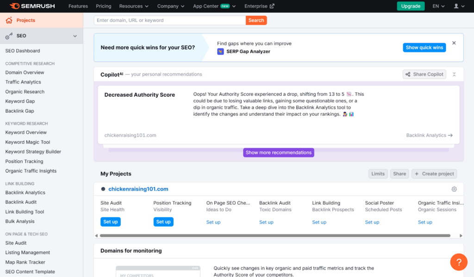This screenshot has height=277, width=474.
Task: Open Link Building Tool in sidebar
Action: pos(25,212)
